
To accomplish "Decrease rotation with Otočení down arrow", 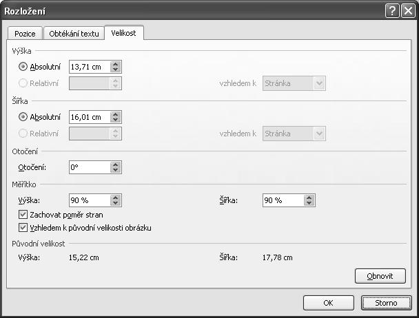I will click(116, 170).
